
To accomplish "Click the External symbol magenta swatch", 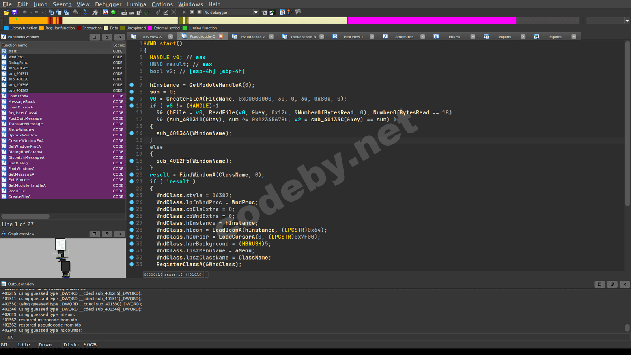I will pyautogui.click(x=150, y=28).
